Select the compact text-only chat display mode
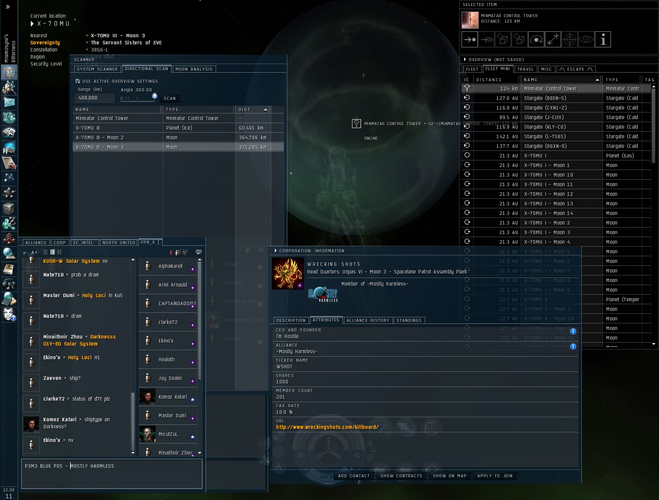Screen dimensions: 659x500 (45, 252)
